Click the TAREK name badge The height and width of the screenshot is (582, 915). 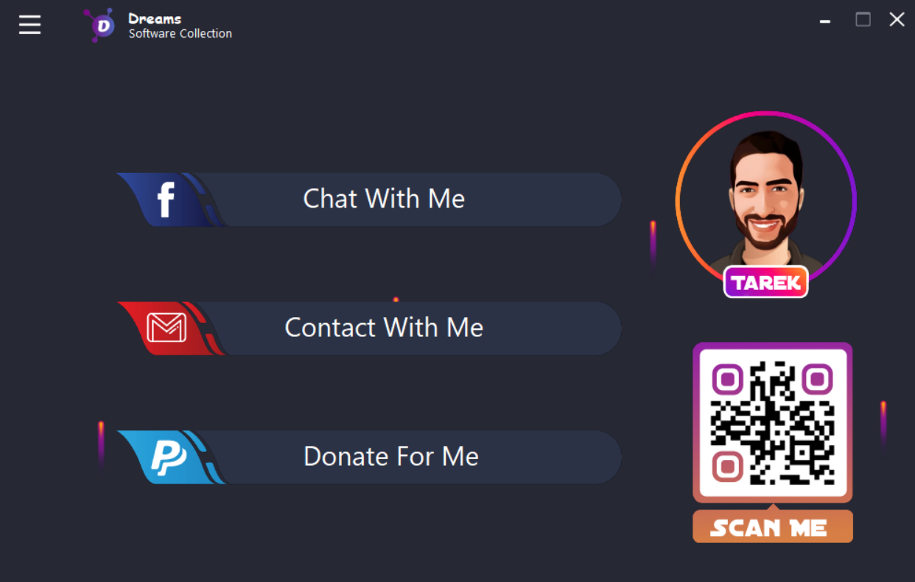click(x=766, y=282)
